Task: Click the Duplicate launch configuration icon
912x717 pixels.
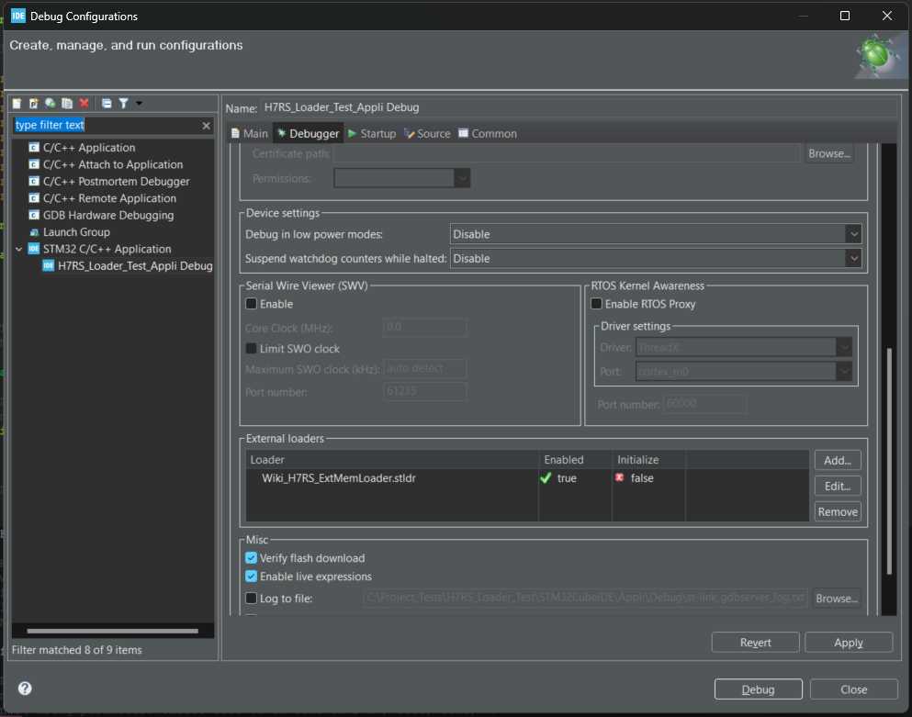Action: 67,103
